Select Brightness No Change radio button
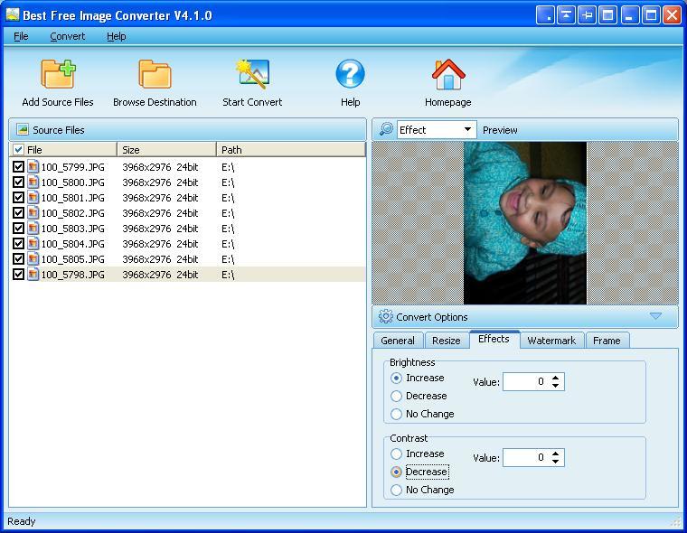 point(396,414)
